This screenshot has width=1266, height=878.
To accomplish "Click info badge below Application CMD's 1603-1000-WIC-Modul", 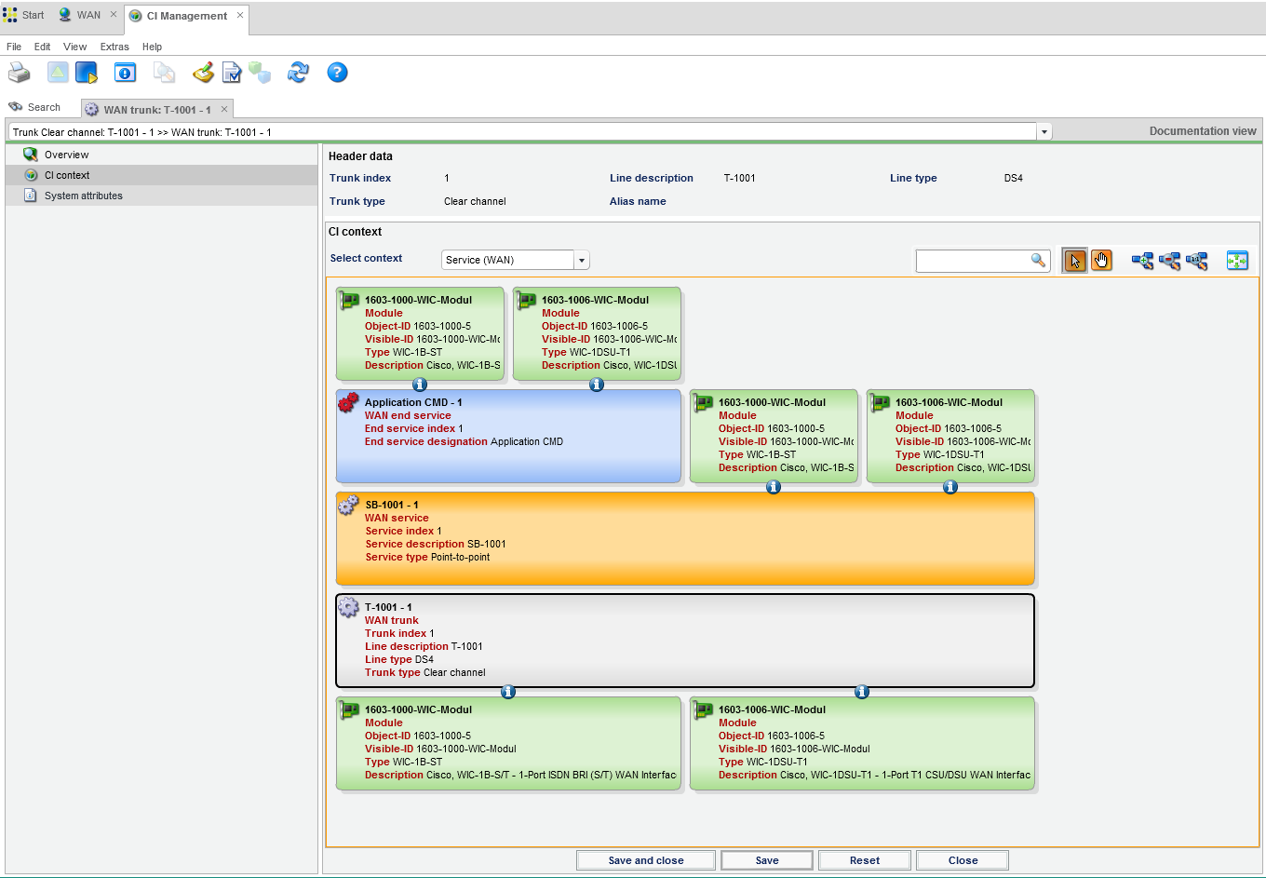I will pos(774,487).
